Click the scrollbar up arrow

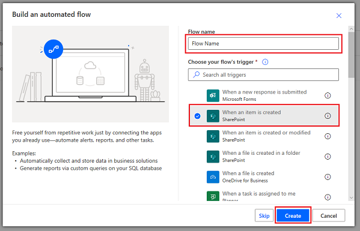click(x=351, y=29)
